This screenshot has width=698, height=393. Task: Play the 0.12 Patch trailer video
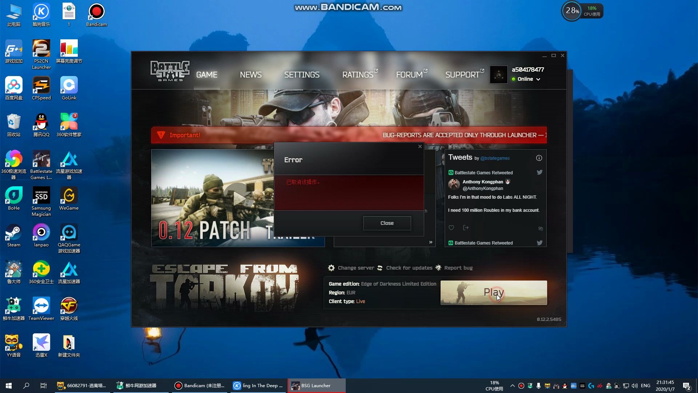(238, 198)
